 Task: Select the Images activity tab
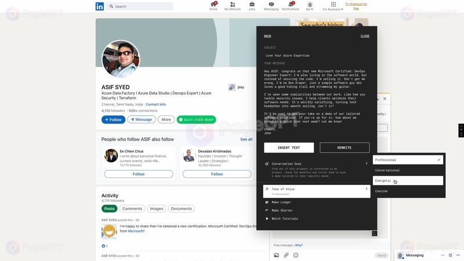(157, 209)
